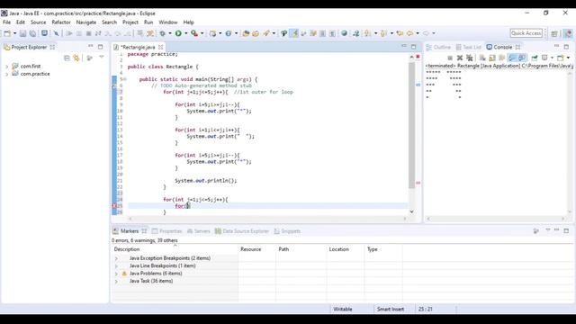The height and width of the screenshot is (324, 576).
Task: Click Open Console icon
Action: coord(561,58)
